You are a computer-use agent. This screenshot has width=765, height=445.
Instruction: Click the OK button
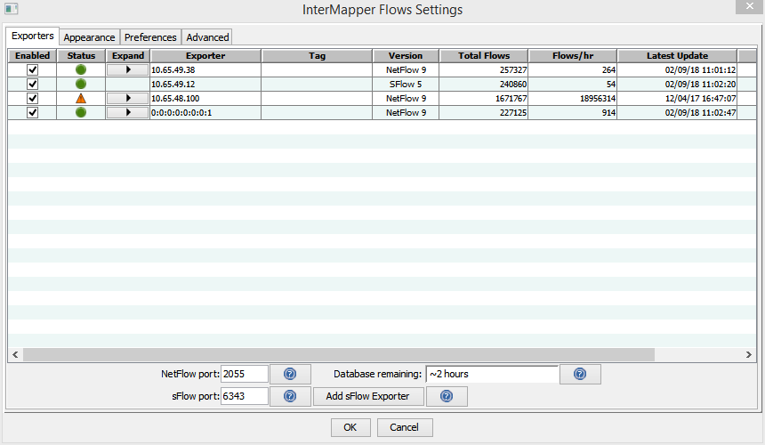350,427
